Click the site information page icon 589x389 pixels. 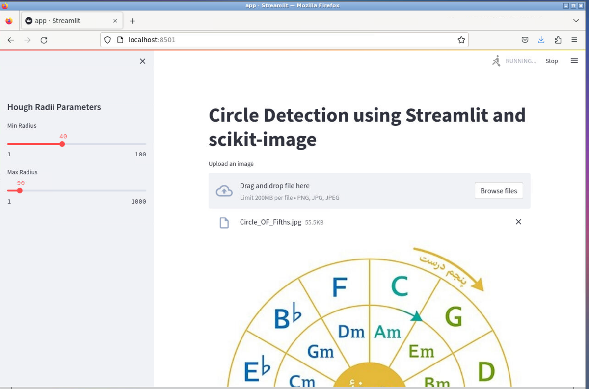click(x=120, y=40)
